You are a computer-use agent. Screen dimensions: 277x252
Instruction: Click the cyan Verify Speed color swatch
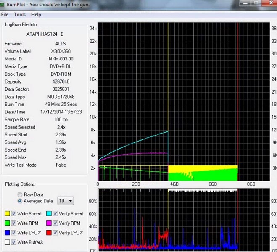(48, 214)
